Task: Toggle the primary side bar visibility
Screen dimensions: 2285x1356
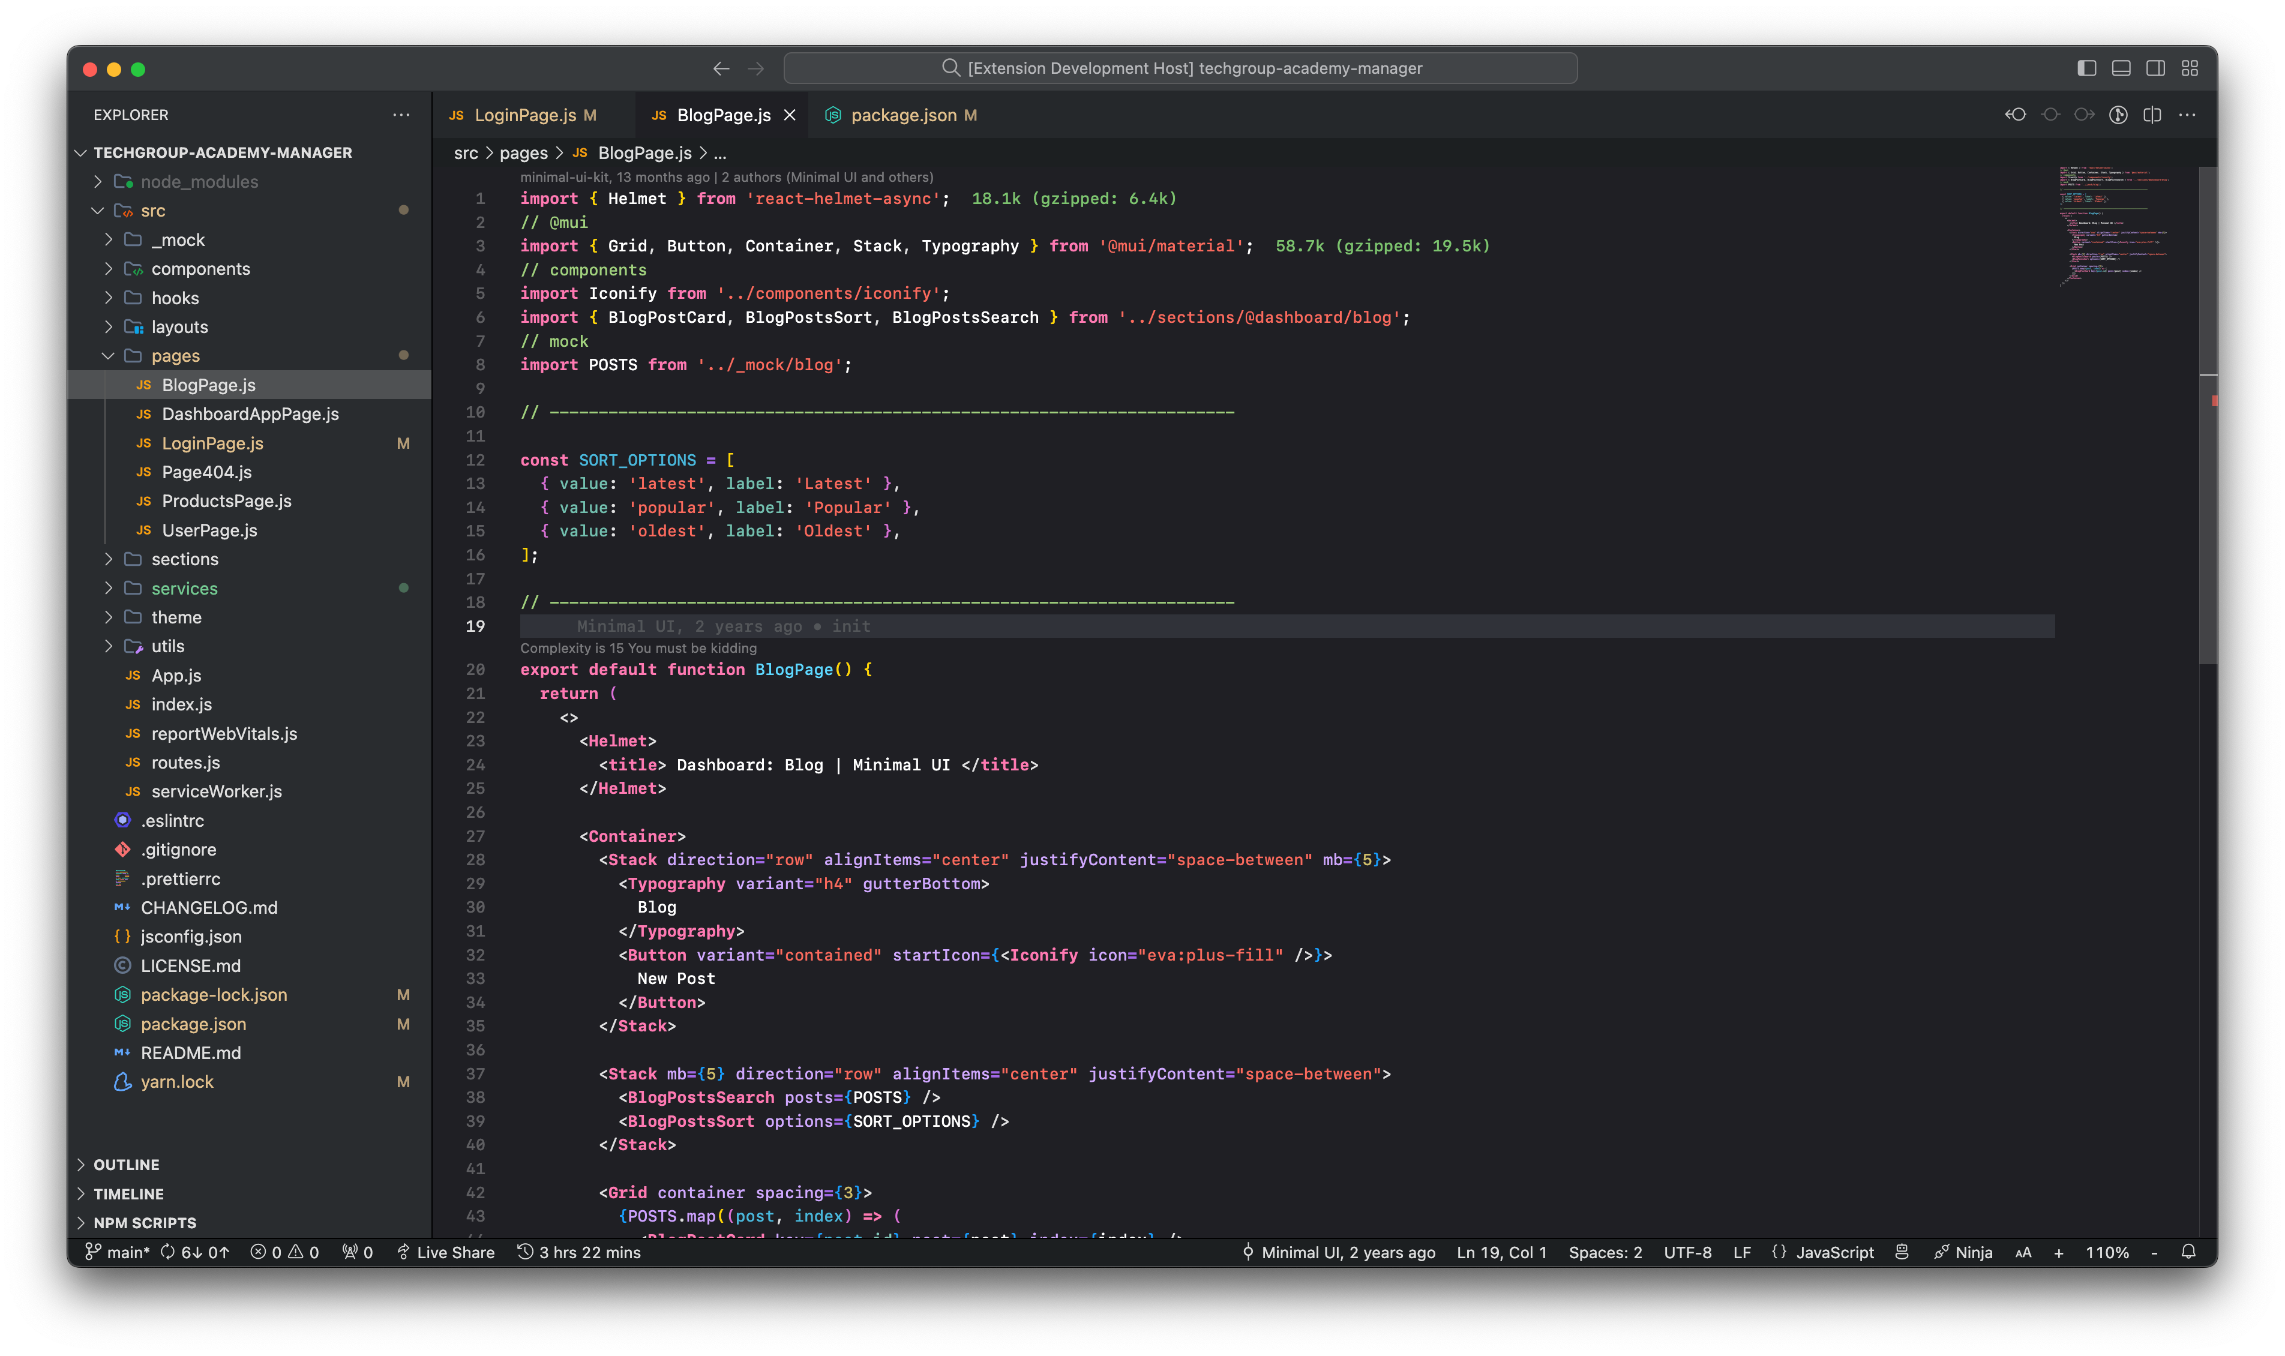Action: 2086,68
